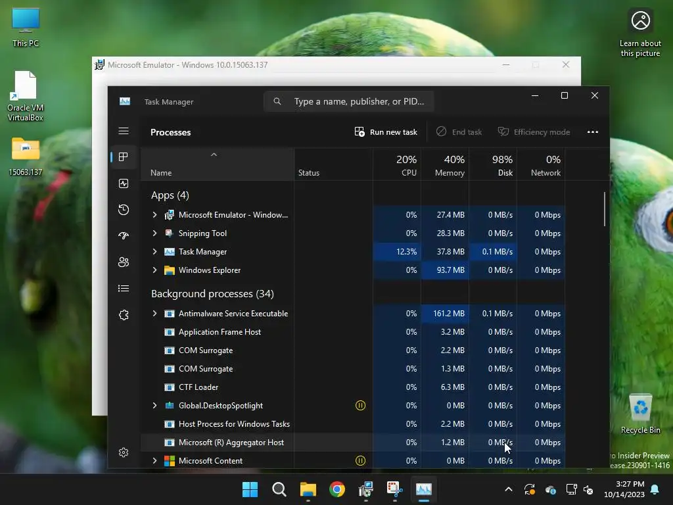Open the Startup apps sidebar icon
Screen dimensions: 673x505
[x=124, y=235]
